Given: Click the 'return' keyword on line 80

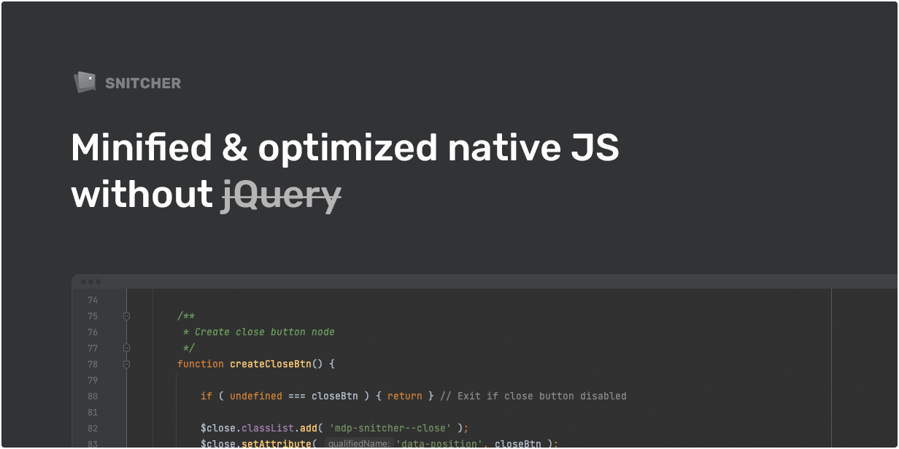Looking at the screenshot, I should point(405,396).
